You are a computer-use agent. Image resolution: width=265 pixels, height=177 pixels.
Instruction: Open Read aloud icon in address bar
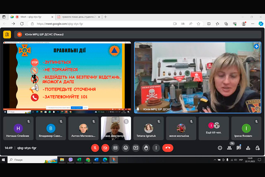191,24
